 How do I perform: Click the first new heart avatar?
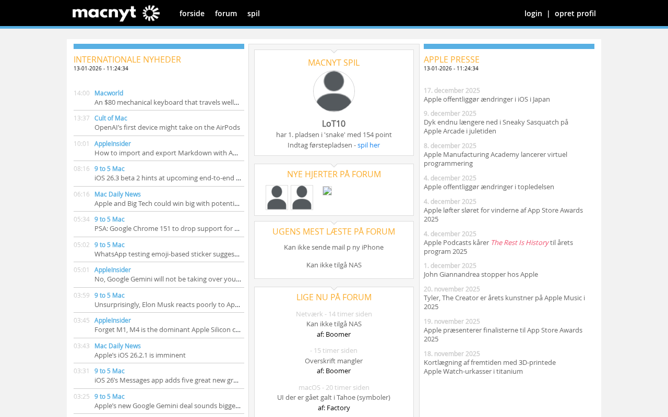(x=277, y=198)
